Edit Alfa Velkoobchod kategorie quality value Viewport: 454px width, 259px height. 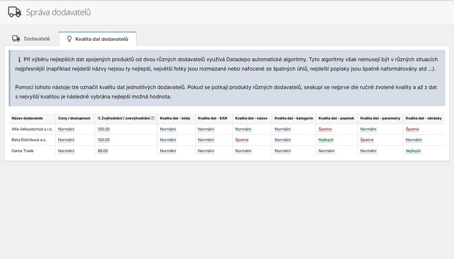click(283, 129)
